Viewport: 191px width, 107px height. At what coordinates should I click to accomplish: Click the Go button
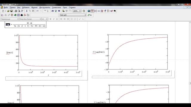90,15
